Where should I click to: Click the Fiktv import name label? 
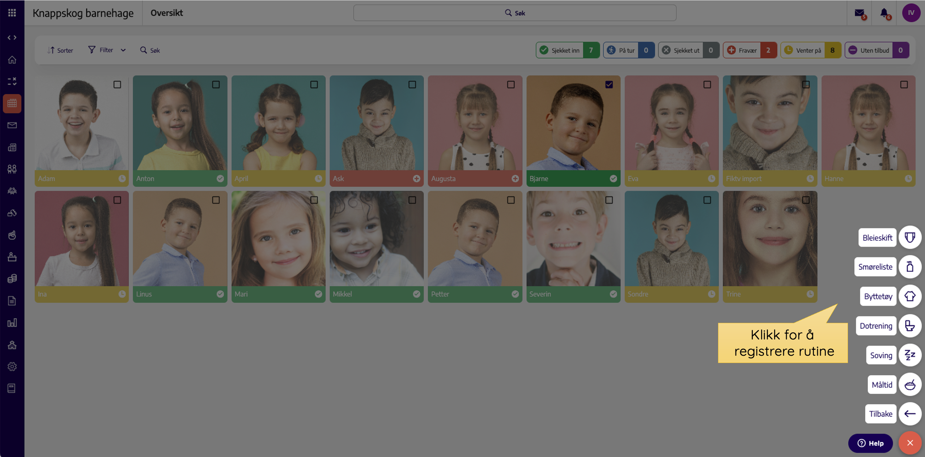(744, 179)
